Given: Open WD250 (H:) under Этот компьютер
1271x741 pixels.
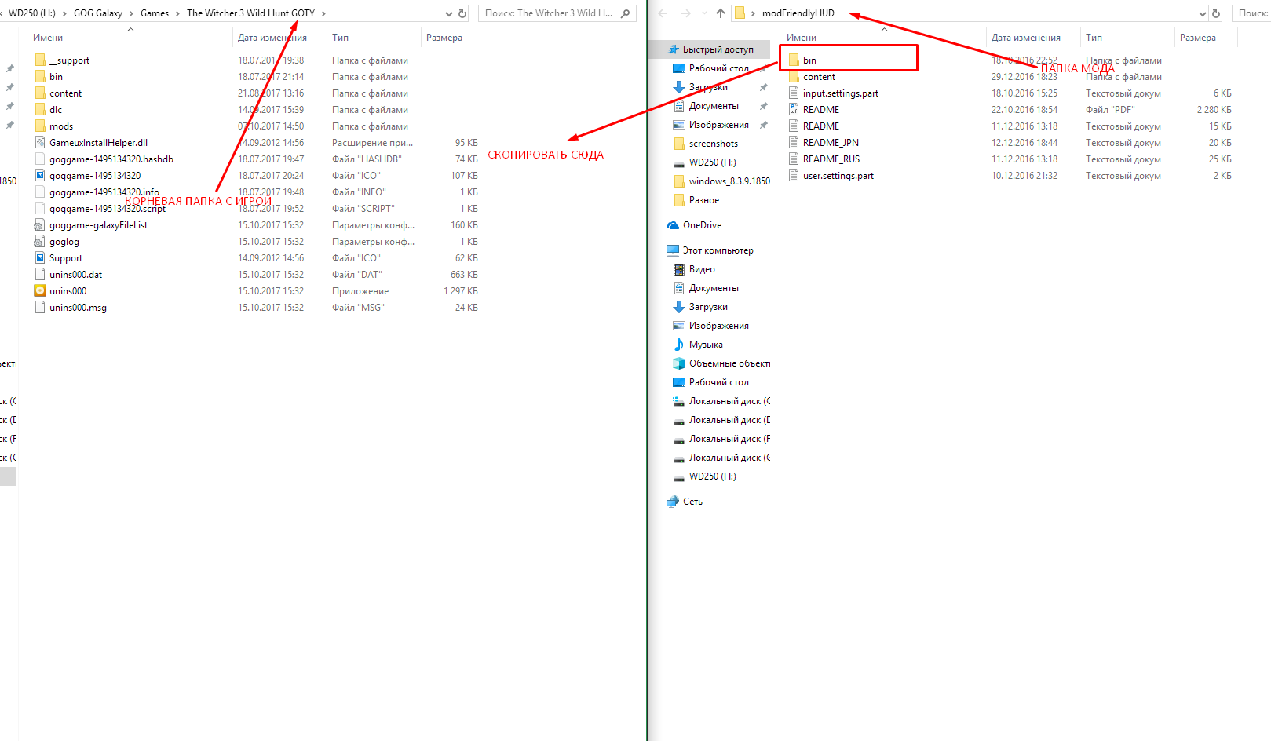Looking at the screenshot, I should [x=712, y=476].
